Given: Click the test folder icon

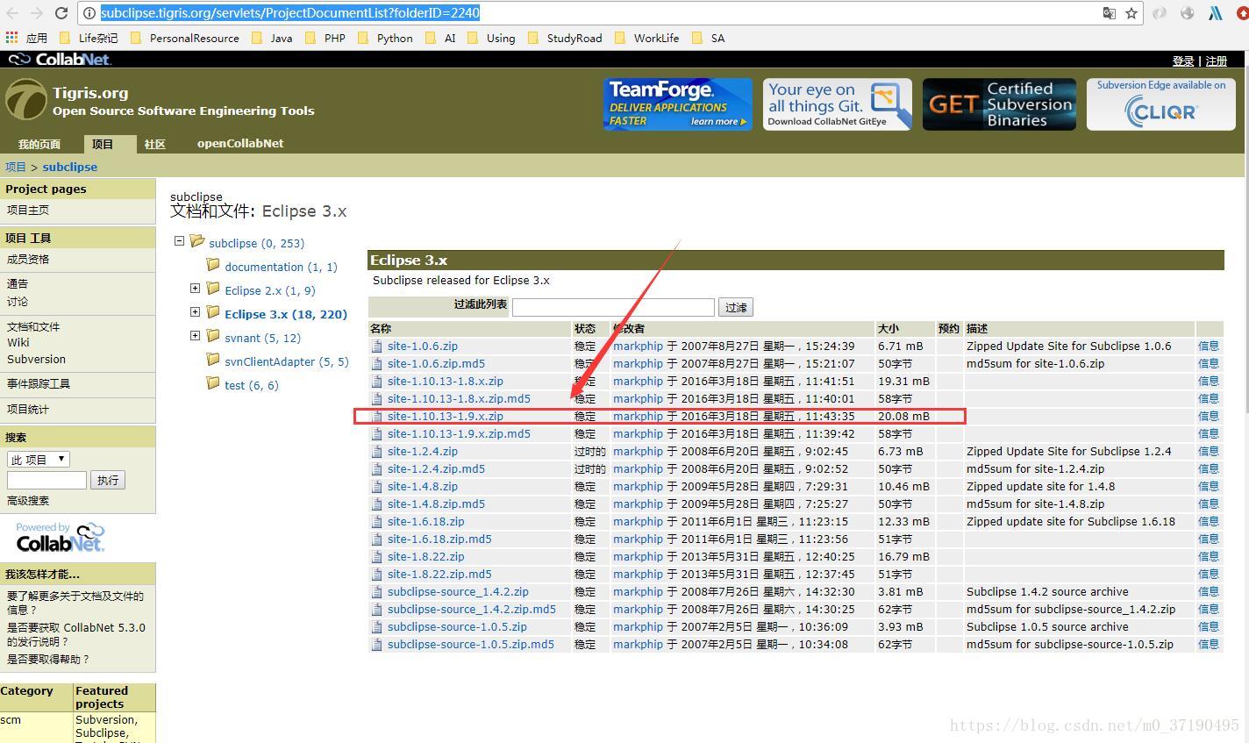Looking at the screenshot, I should click(x=213, y=383).
